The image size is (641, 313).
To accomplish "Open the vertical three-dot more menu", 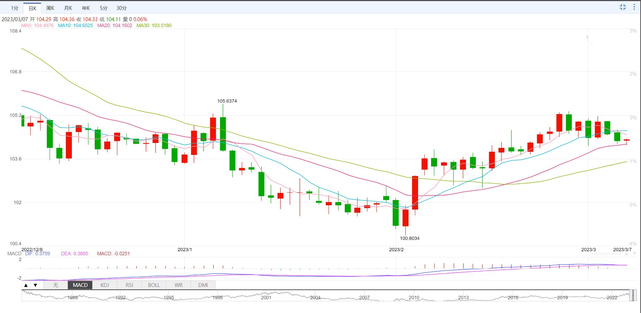I will 634,7.
